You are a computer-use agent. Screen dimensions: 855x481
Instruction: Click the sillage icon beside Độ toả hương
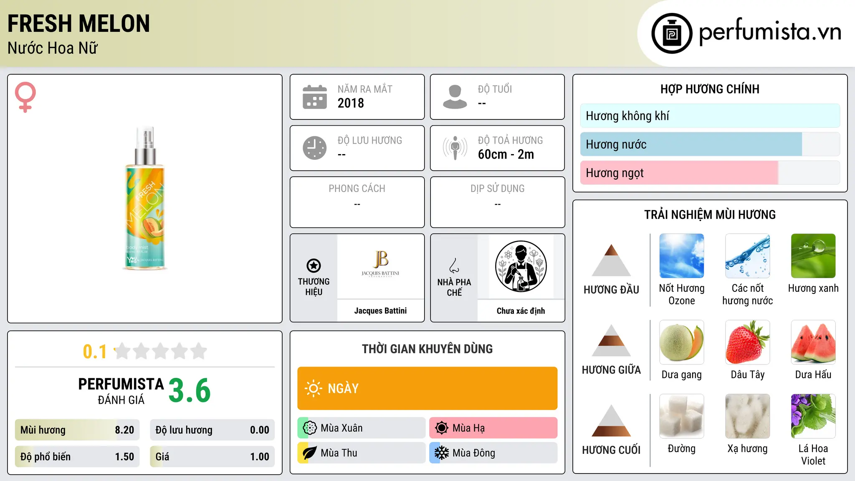(455, 148)
